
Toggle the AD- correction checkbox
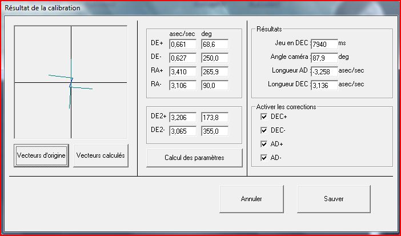264,158
